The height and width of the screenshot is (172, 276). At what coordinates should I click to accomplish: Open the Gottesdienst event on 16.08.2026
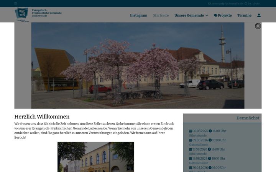pyautogui.click(x=199, y=163)
